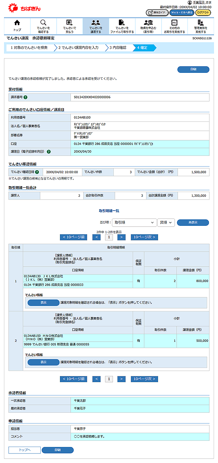
Task: Click 表示 button for MNO株式会社 transaction
Action: click(44, 362)
